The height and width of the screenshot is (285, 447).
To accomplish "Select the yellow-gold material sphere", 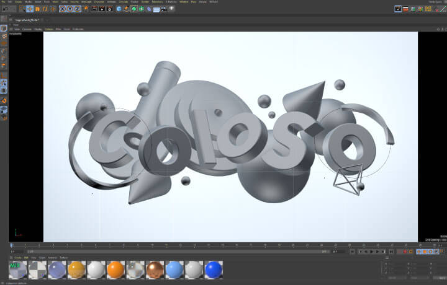I will point(76,270).
